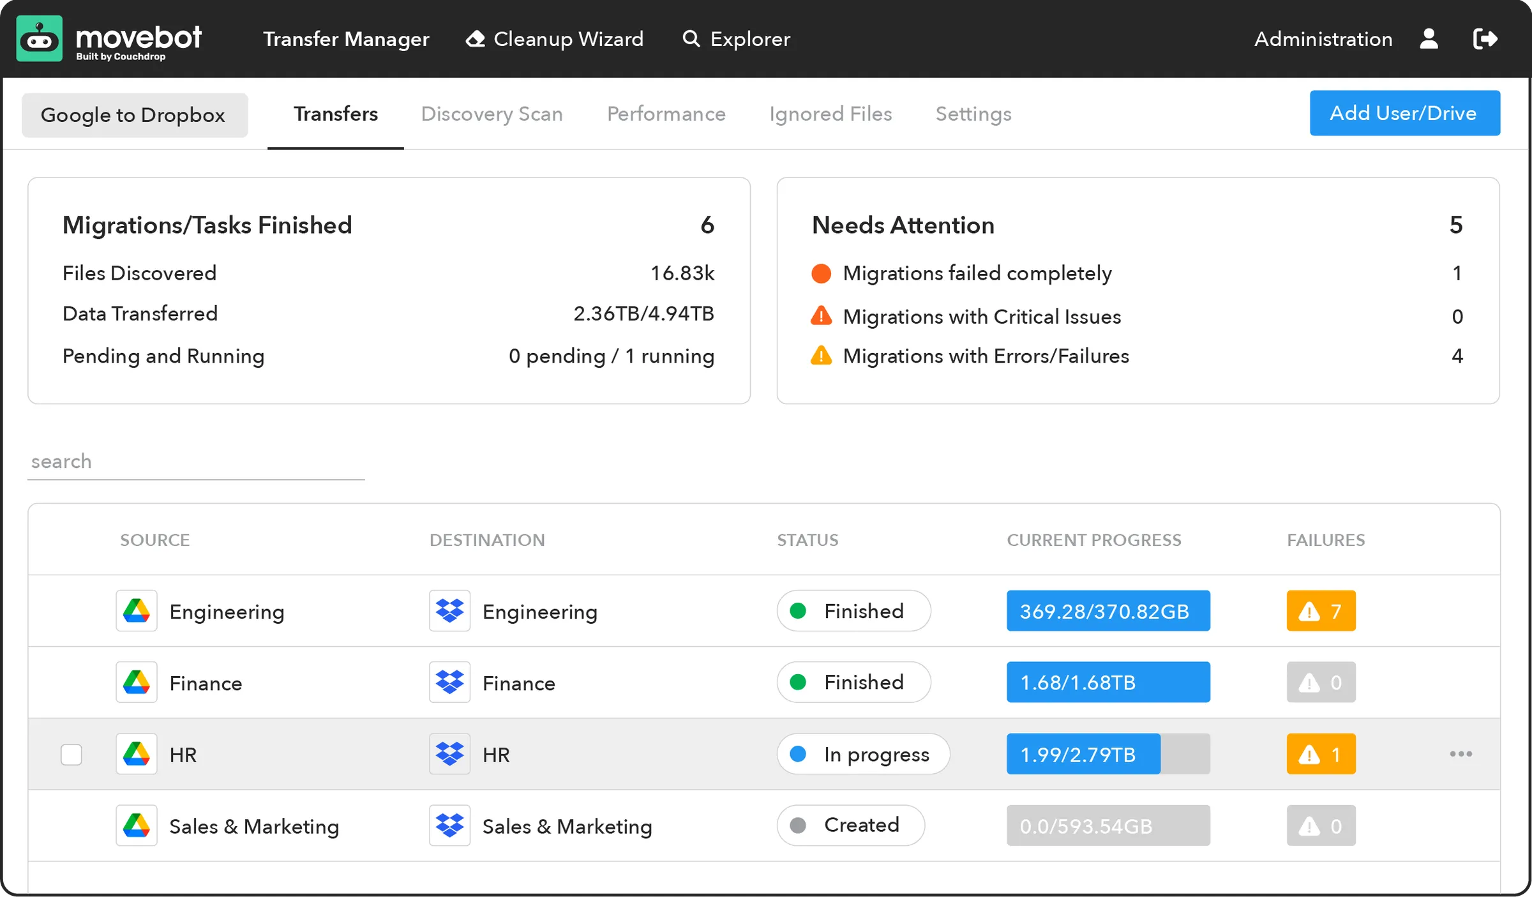
Task: Check the checkbox on the HR row
Action: pos(71,754)
